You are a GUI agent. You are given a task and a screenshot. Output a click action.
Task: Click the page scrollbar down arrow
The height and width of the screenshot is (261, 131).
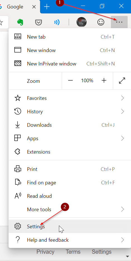pos(128,256)
